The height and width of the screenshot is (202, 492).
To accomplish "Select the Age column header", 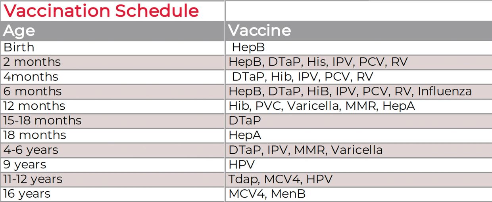I will [x=19, y=31].
